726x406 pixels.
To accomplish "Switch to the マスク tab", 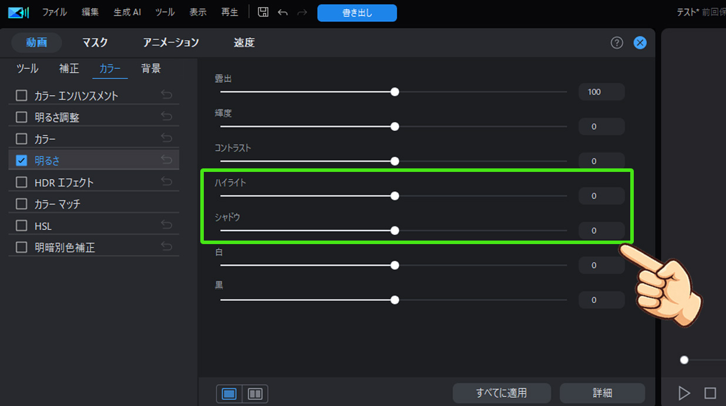I will [x=94, y=42].
